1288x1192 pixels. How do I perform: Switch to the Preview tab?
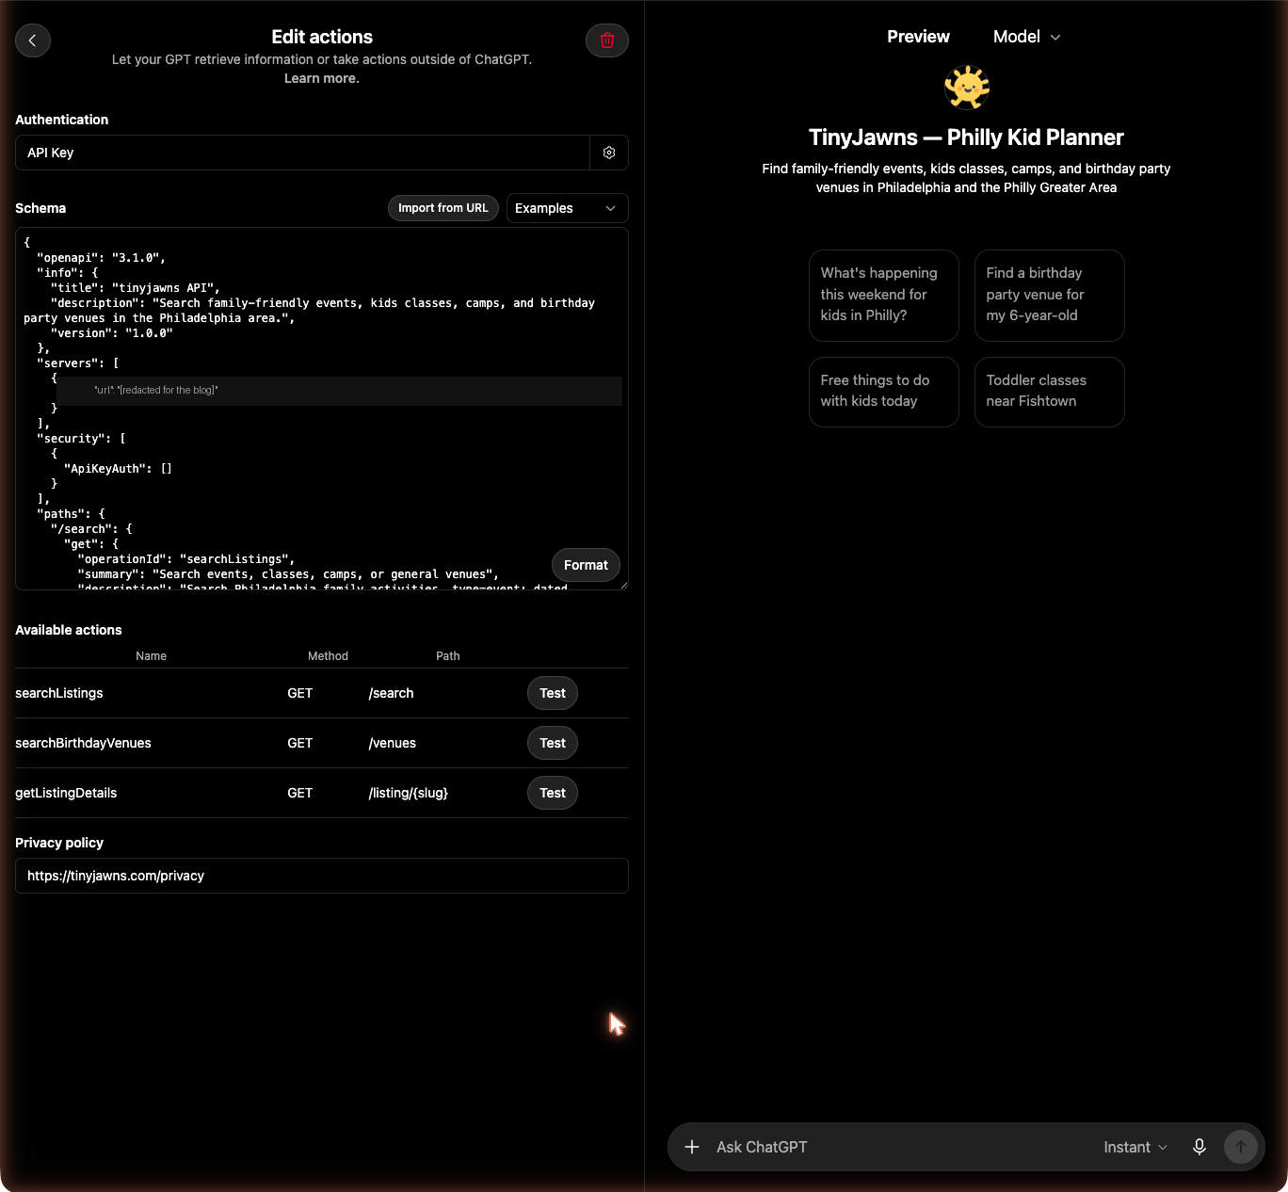pyautogui.click(x=918, y=37)
